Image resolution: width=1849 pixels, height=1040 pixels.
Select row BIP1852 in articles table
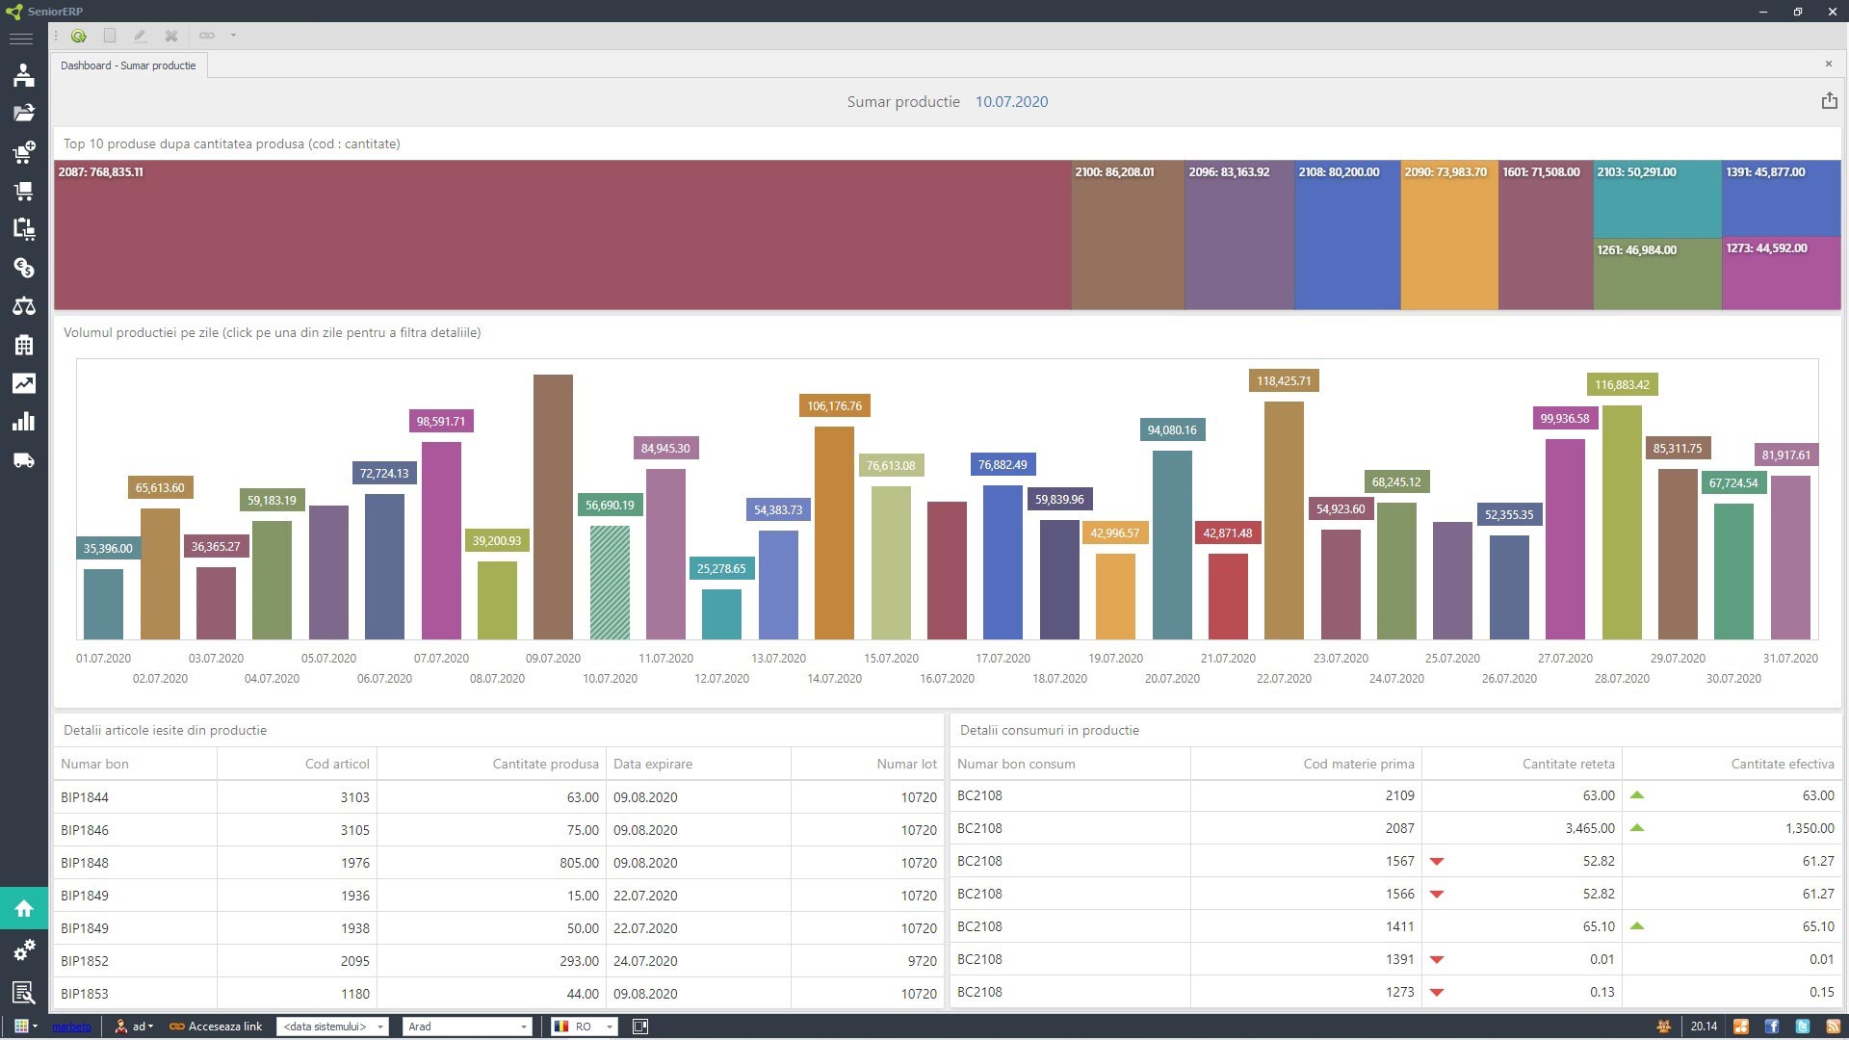coord(499,961)
